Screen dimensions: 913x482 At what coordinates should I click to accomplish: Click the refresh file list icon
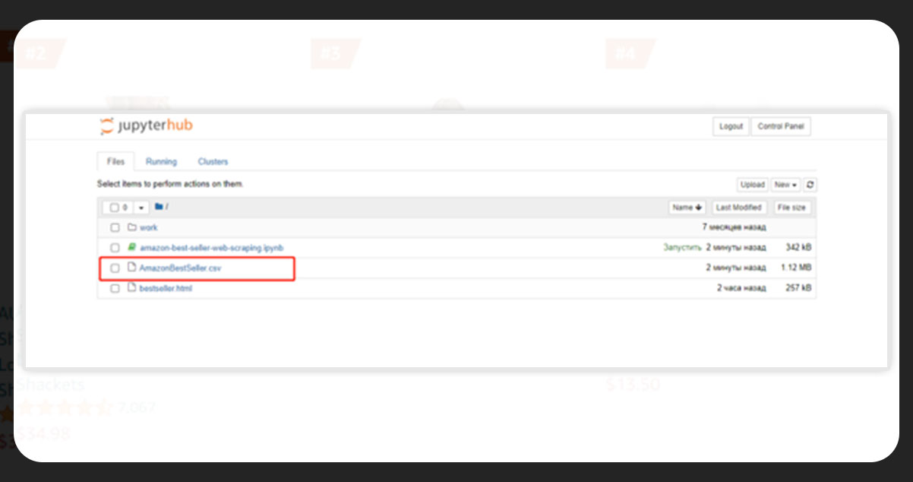point(810,185)
